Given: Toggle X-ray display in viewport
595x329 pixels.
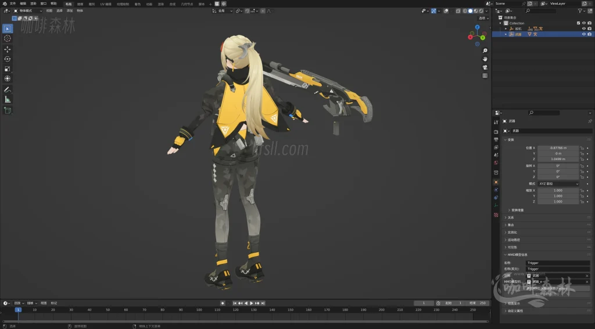Looking at the screenshot, I should [x=458, y=11].
